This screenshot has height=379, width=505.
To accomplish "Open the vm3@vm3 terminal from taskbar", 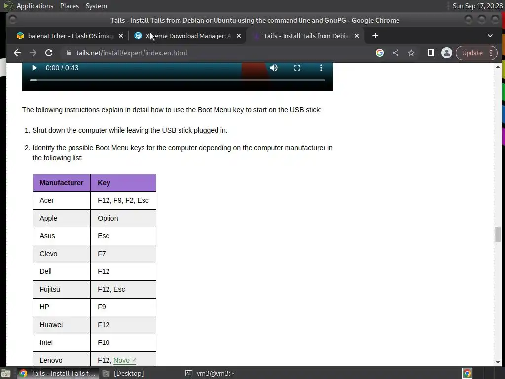I will pyautogui.click(x=210, y=373).
